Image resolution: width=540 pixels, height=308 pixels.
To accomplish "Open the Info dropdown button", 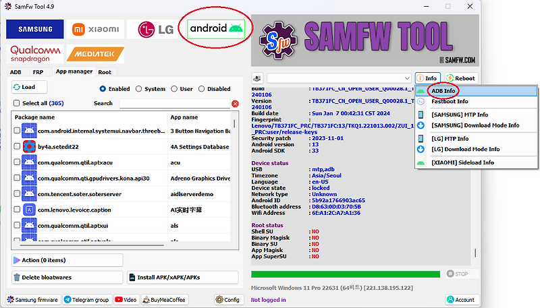I will [x=427, y=78].
